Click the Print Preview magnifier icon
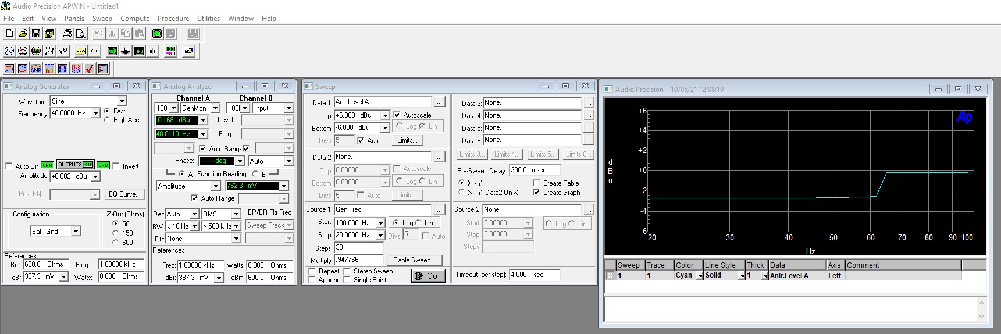 (x=81, y=34)
